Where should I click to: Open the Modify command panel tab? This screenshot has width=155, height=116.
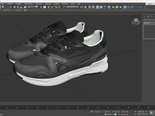148,16
